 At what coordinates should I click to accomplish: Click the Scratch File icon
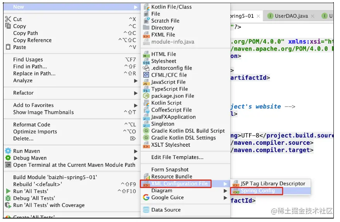[x=146, y=20]
